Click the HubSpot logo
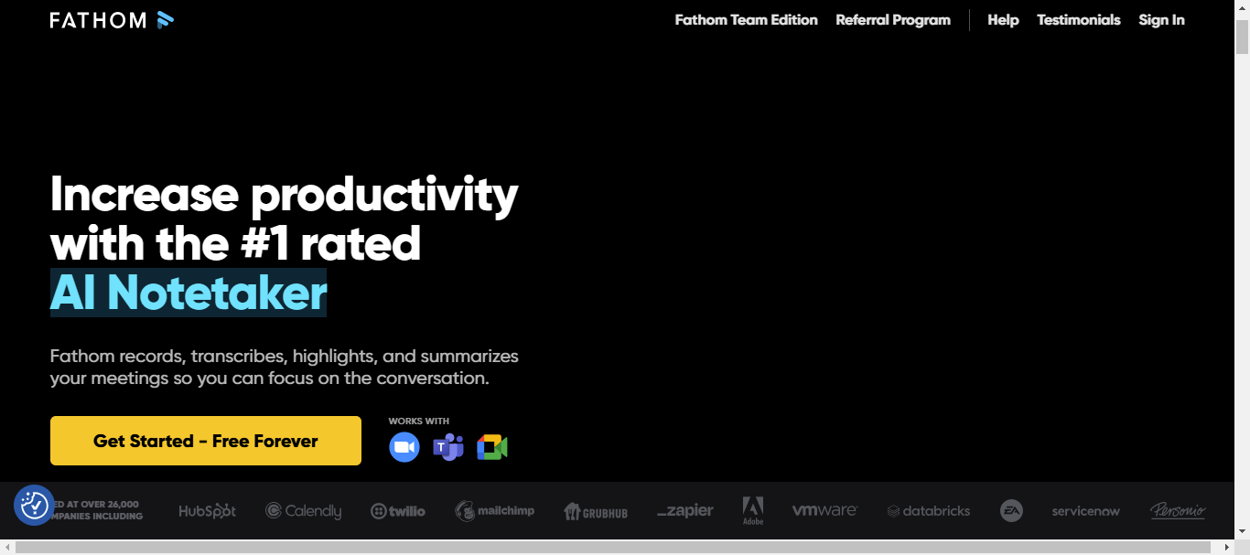Screen dimensions: 1250x555 (x=207, y=511)
